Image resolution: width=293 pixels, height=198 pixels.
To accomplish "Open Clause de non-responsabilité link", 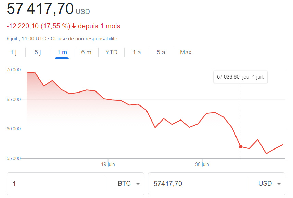I will tap(84, 39).
